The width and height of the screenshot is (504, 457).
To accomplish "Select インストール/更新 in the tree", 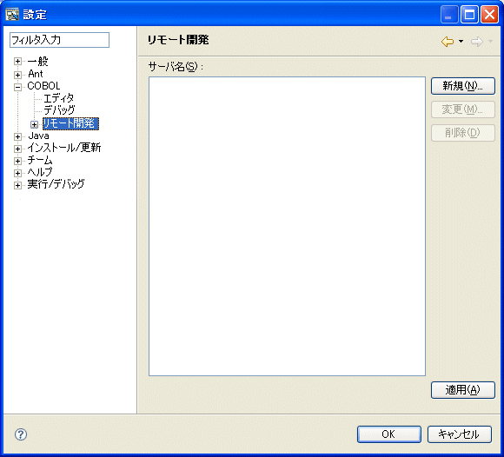I will (64, 148).
